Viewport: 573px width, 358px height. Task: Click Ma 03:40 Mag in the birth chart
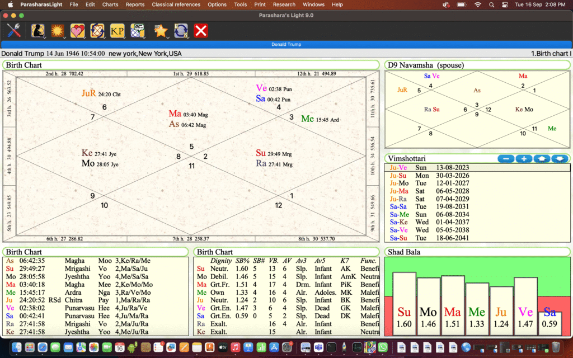[x=188, y=114]
